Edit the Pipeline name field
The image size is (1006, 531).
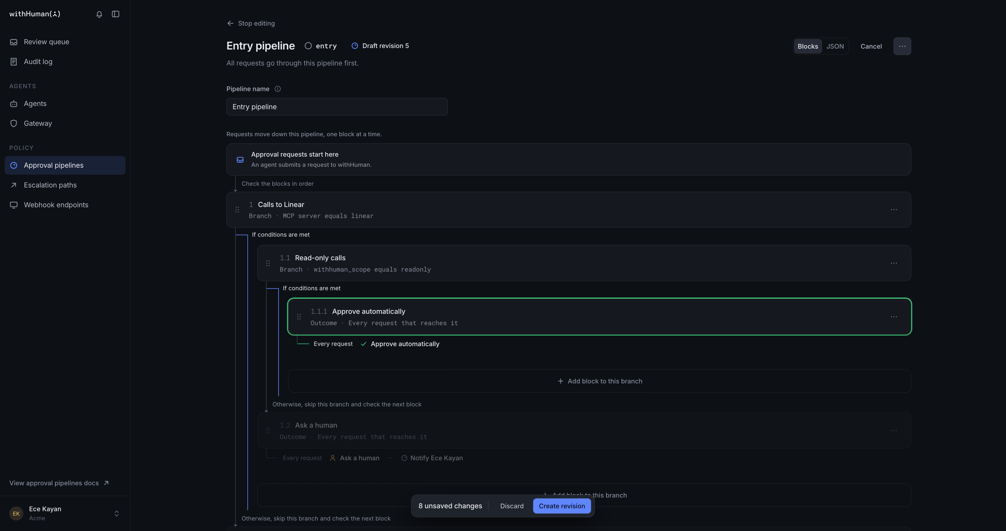coord(336,107)
